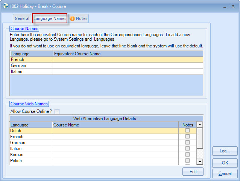The height and width of the screenshot is (181, 240).
Task: Select the Italian row in Course Names
Action: point(106,71)
